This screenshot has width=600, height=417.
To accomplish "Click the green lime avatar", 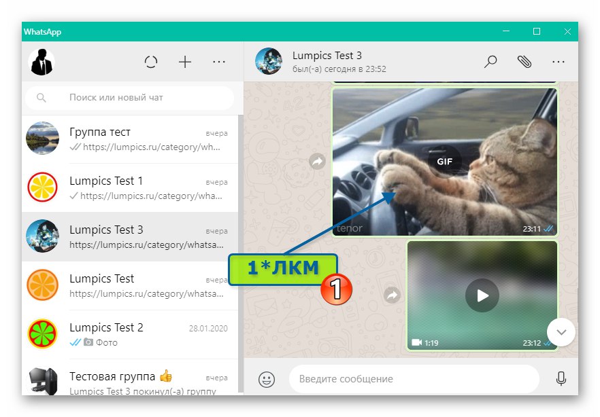I will coord(42,333).
